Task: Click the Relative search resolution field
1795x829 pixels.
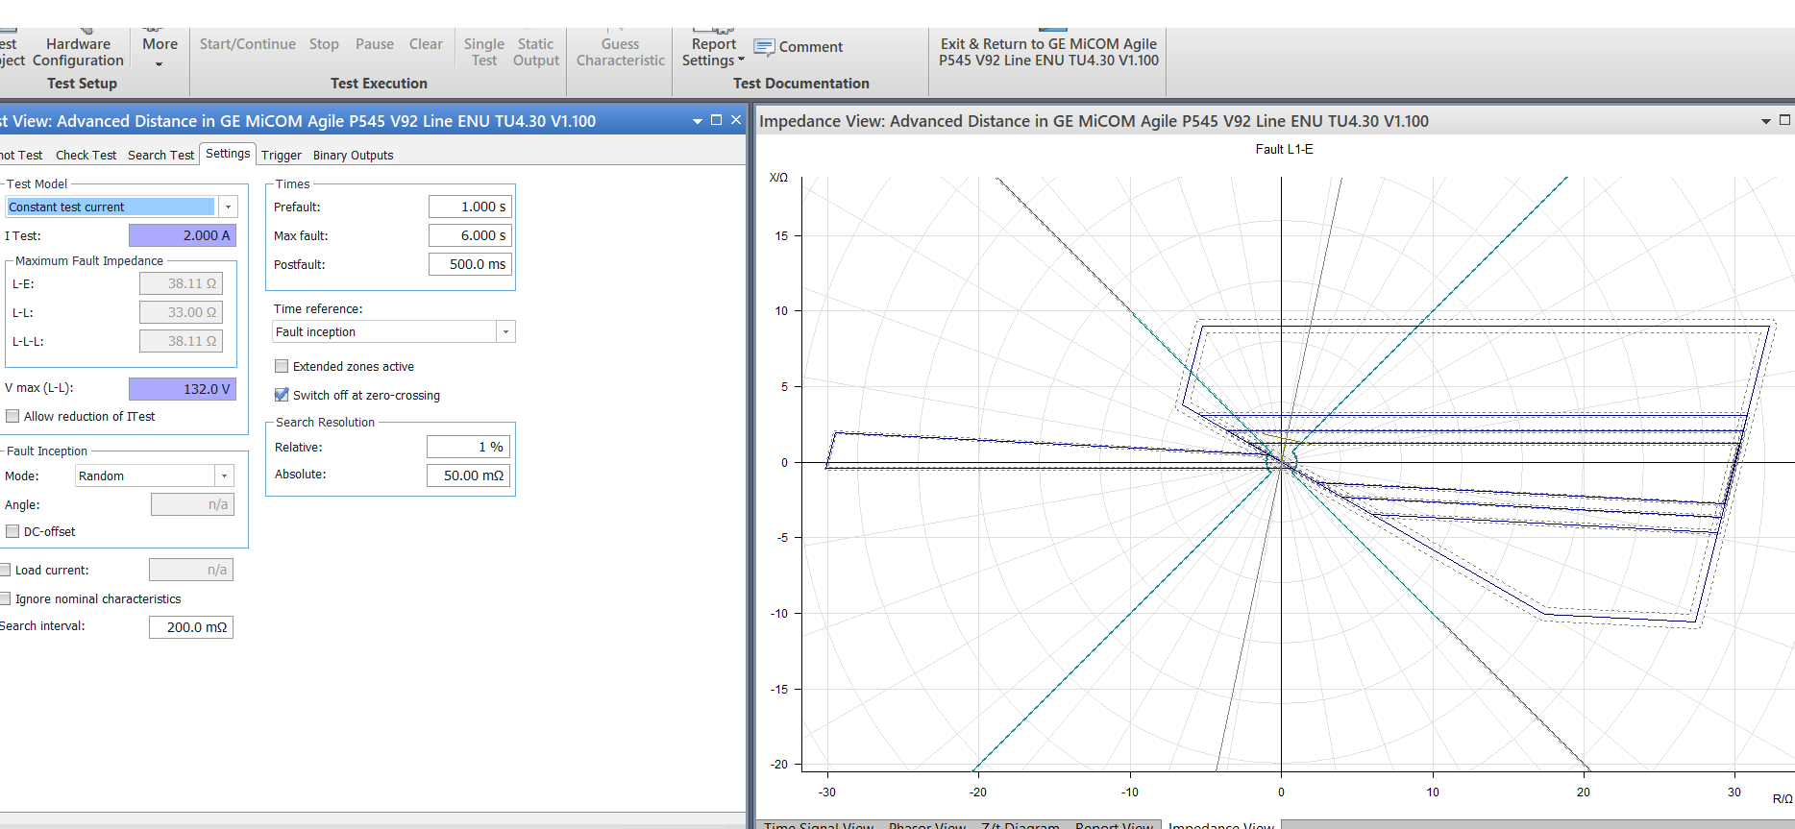Action: coord(469,447)
